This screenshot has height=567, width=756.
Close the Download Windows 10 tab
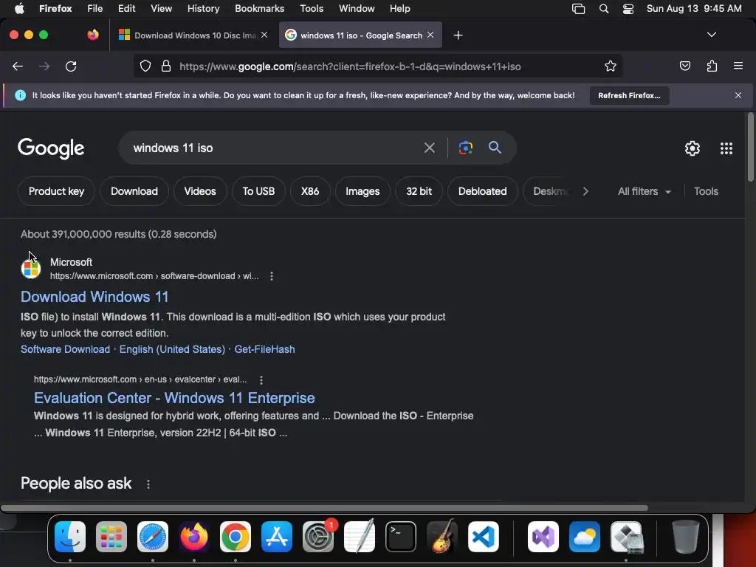264,35
